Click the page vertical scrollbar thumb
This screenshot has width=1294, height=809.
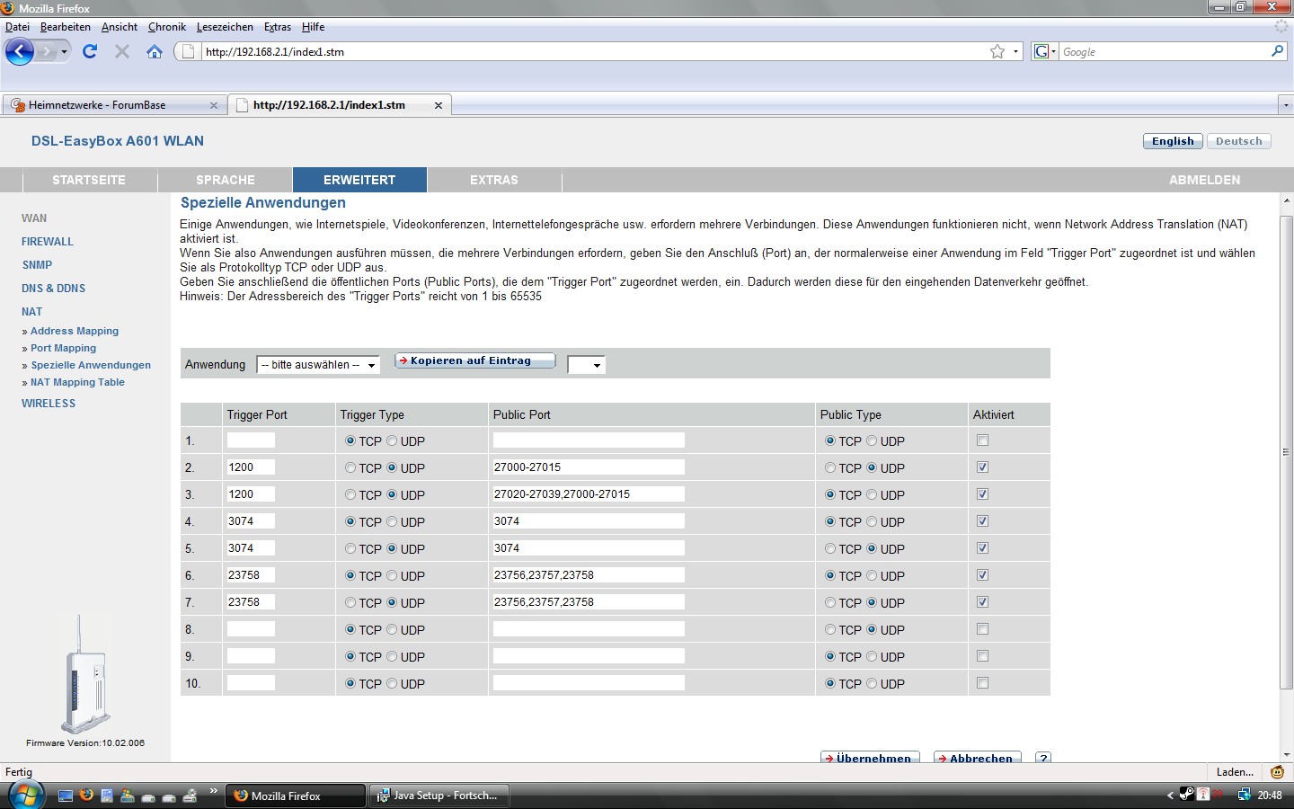click(x=1286, y=452)
